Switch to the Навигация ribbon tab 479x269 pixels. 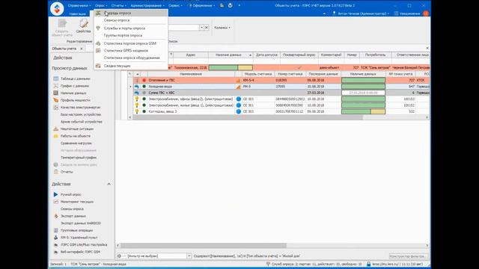(x=77, y=13)
